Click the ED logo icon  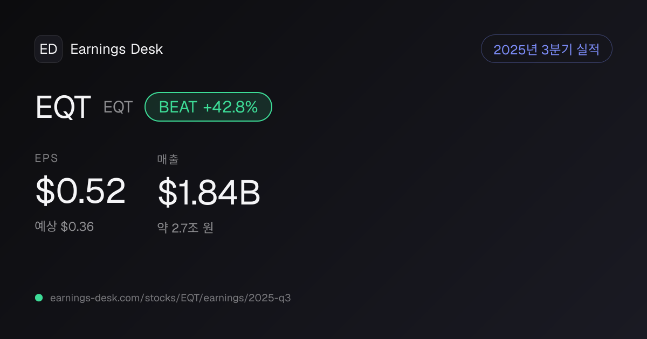(x=49, y=49)
